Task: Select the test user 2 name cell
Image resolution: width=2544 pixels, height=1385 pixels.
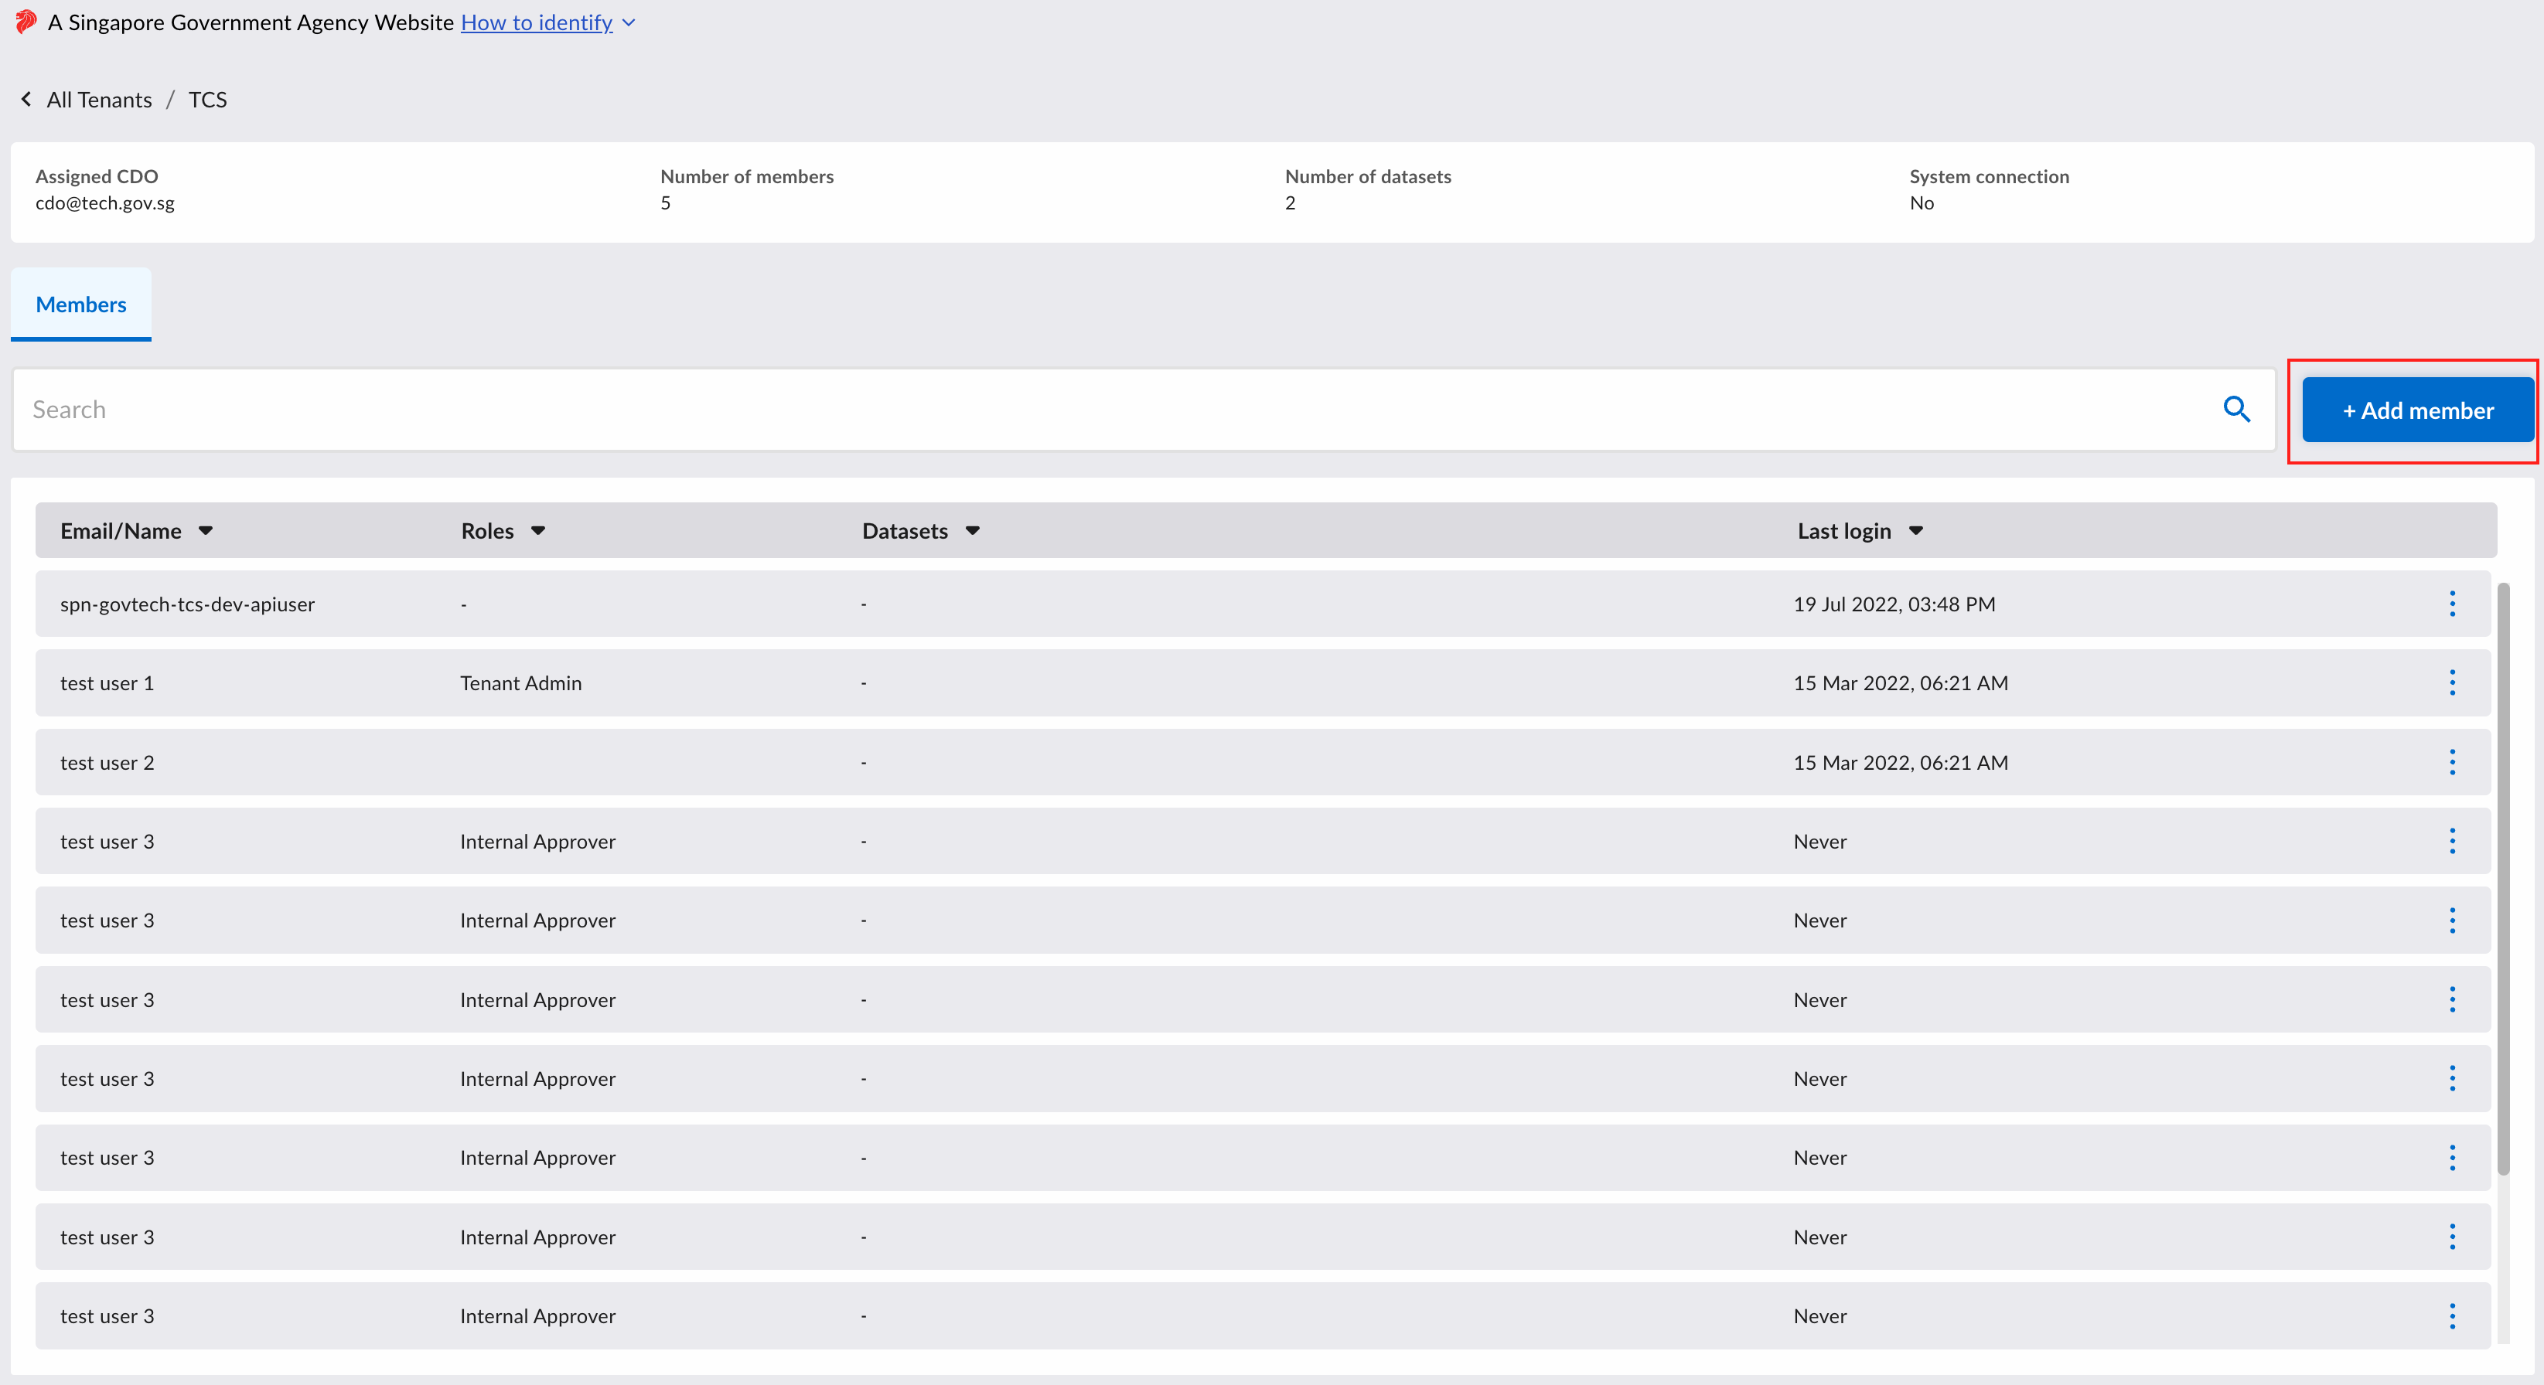Action: click(x=107, y=762)
